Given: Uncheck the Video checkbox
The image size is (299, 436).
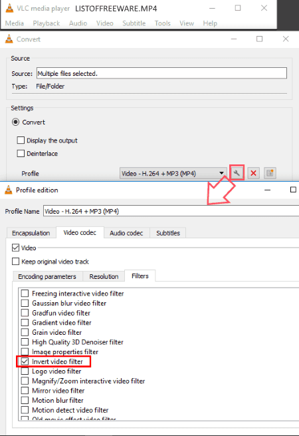Looking at the screenshot, I should click(15, 248).
